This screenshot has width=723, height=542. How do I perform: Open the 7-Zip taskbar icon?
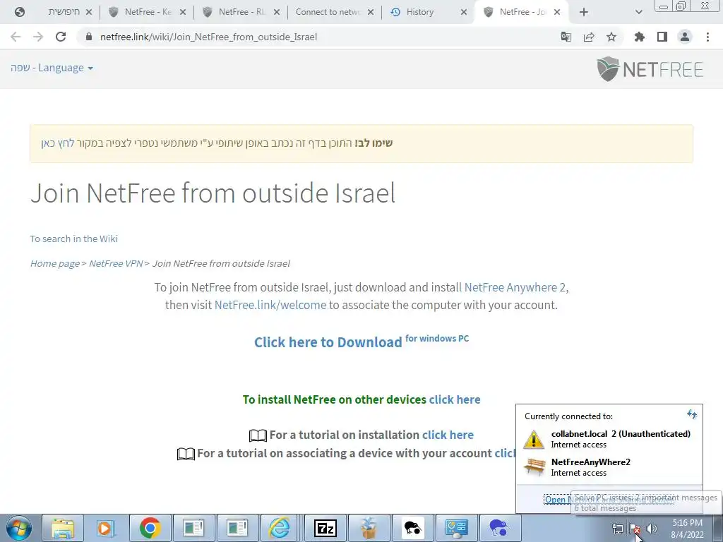325,528
